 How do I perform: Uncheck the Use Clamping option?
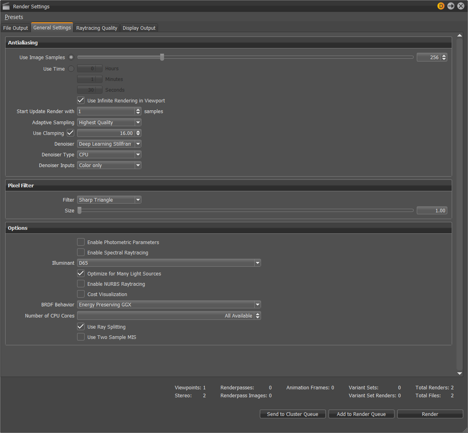[x=71, y=133]
